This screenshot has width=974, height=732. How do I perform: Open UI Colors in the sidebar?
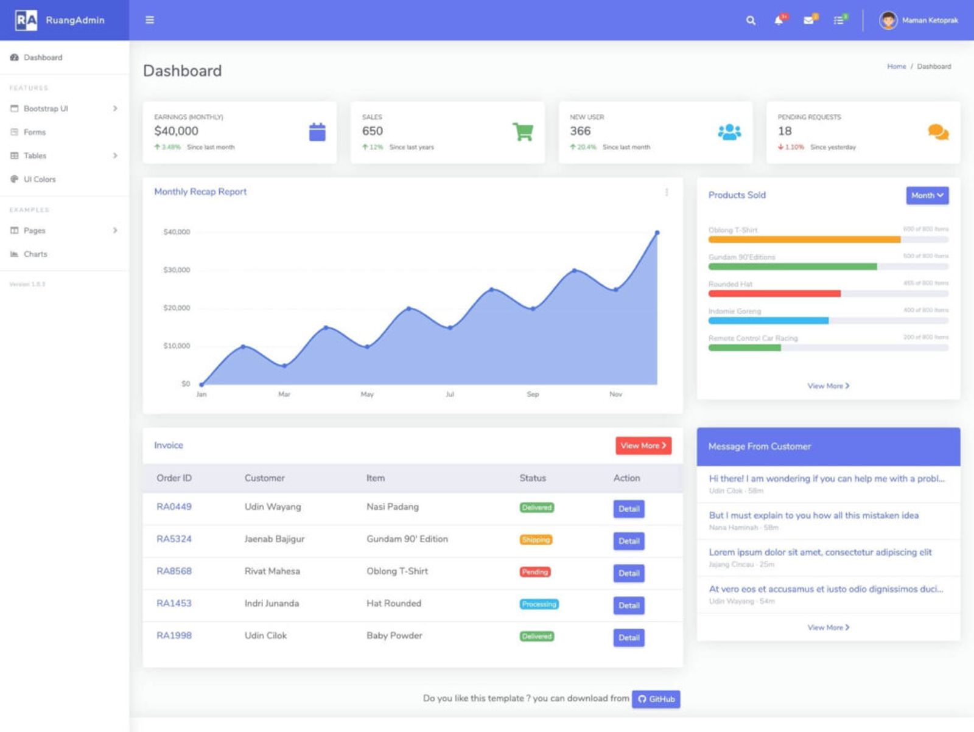point(65,180)
